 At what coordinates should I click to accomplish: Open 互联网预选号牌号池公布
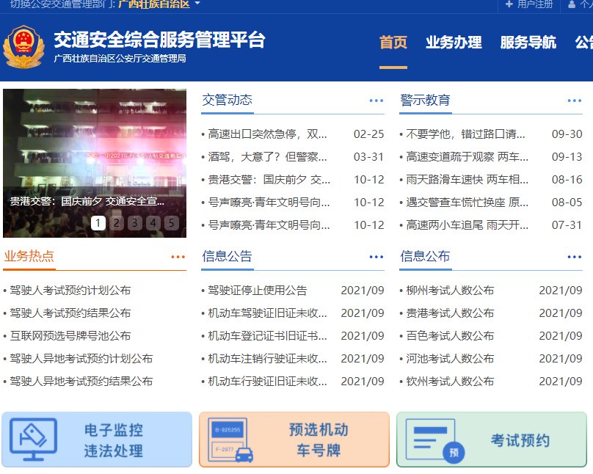pyautogui.click(x=70, y=335)
